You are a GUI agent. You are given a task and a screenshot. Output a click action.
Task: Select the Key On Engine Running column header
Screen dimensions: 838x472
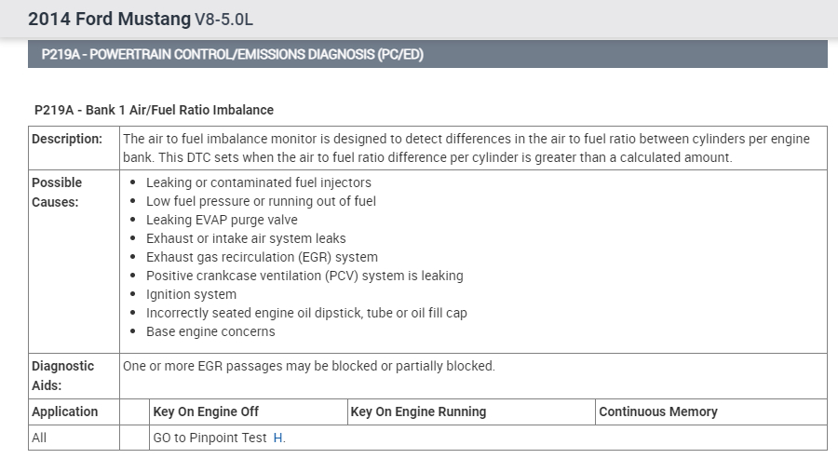pos(418,411)
